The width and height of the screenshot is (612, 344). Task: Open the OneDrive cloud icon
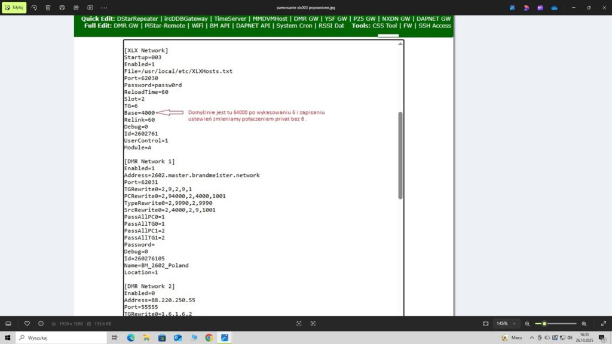tap(555, 8)
